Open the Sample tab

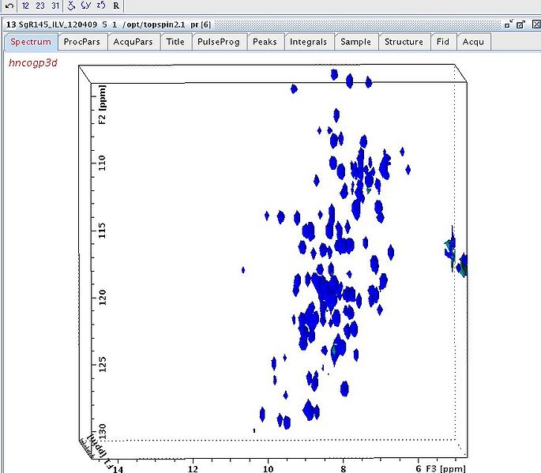tap(355, 42)
